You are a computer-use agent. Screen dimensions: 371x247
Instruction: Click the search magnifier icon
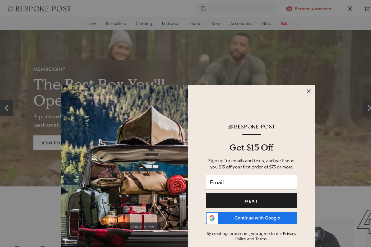[x=203, y=9]
